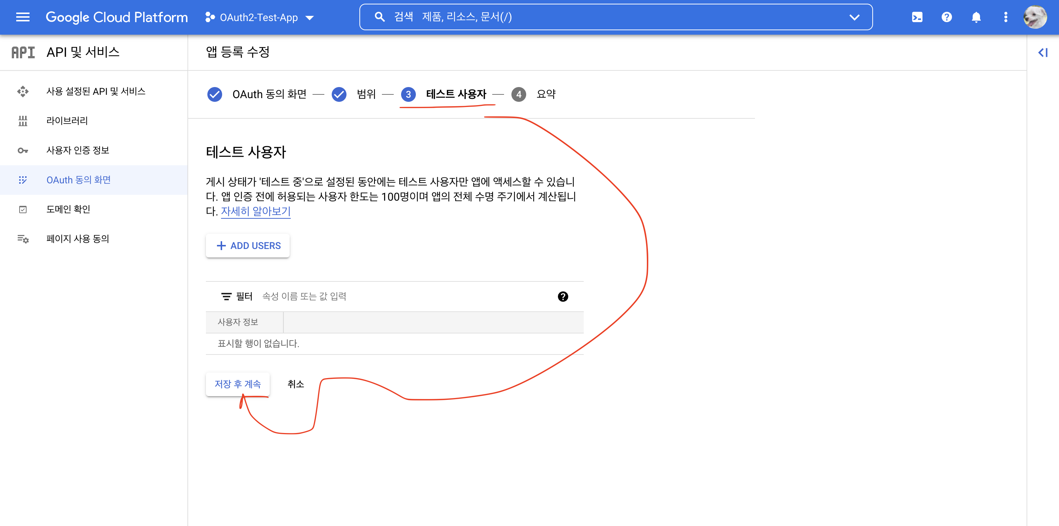Image resolution: width=1059 pixels, height=526 pixels.
Task: Open the help question mark icon
Action: (x=946, y=17)
